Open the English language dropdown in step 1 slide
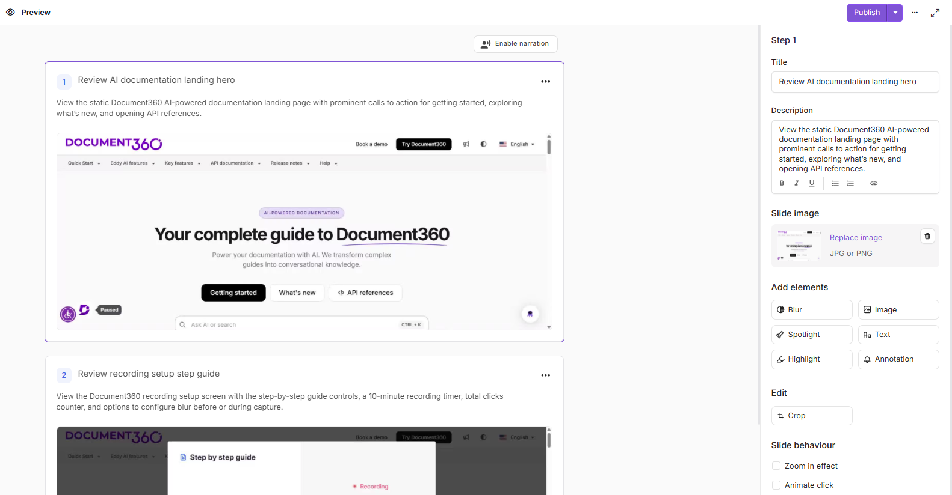This screenshot has height=495, width=952. coord(517,144)
